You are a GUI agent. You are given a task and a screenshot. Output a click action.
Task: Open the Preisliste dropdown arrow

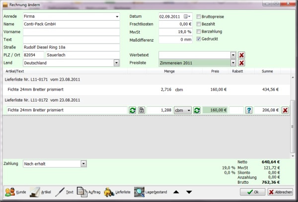(x=233, y=63)
